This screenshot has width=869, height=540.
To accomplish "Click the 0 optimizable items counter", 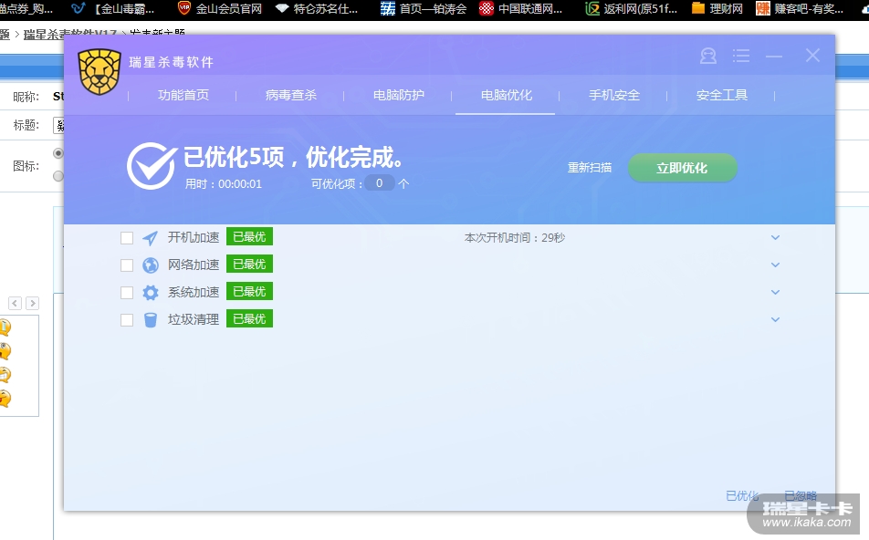I will pos(379,183).
